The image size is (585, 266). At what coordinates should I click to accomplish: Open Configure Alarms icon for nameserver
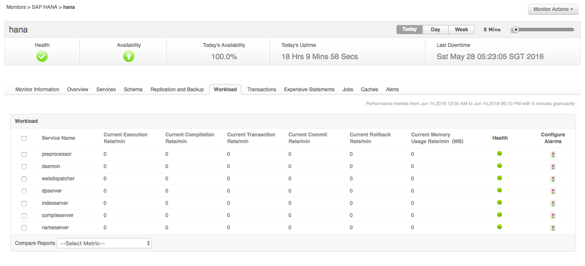click(x=553, y=228)
